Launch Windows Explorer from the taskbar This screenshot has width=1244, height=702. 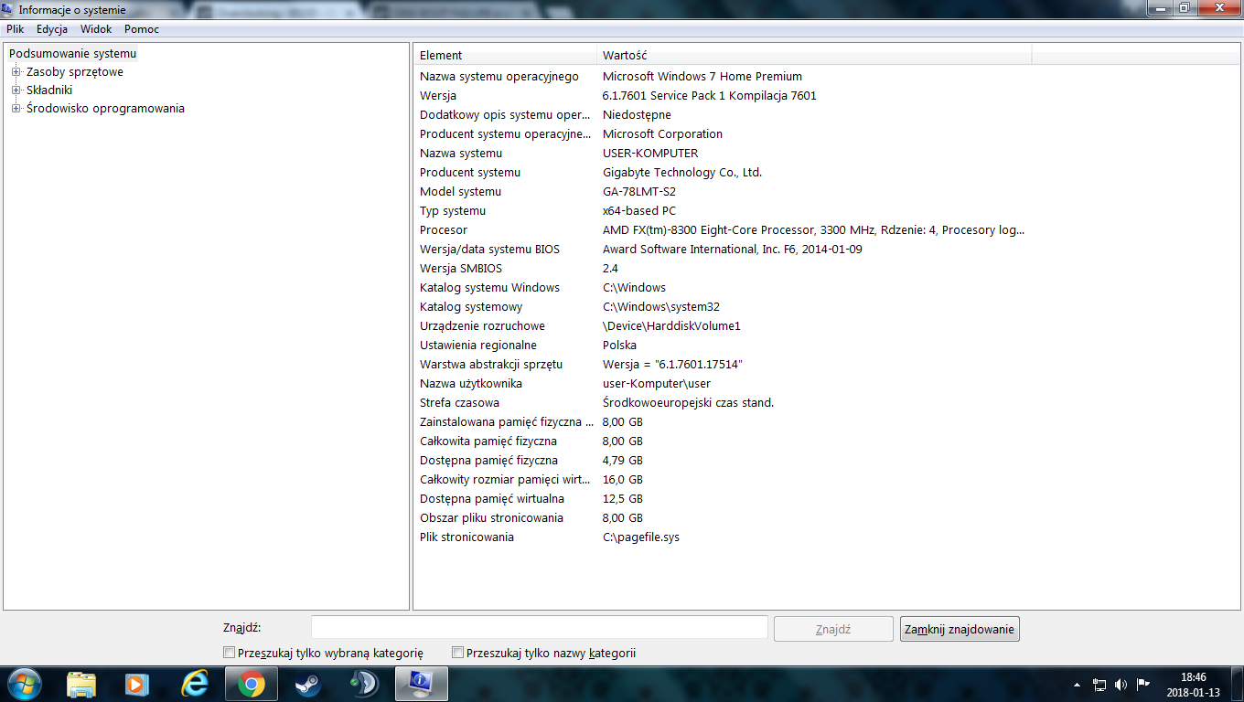click(81, 684)
